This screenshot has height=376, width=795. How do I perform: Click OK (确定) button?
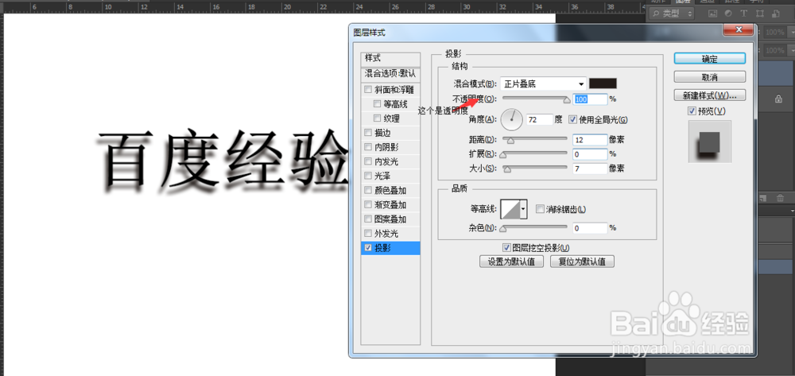click(709, 59)
